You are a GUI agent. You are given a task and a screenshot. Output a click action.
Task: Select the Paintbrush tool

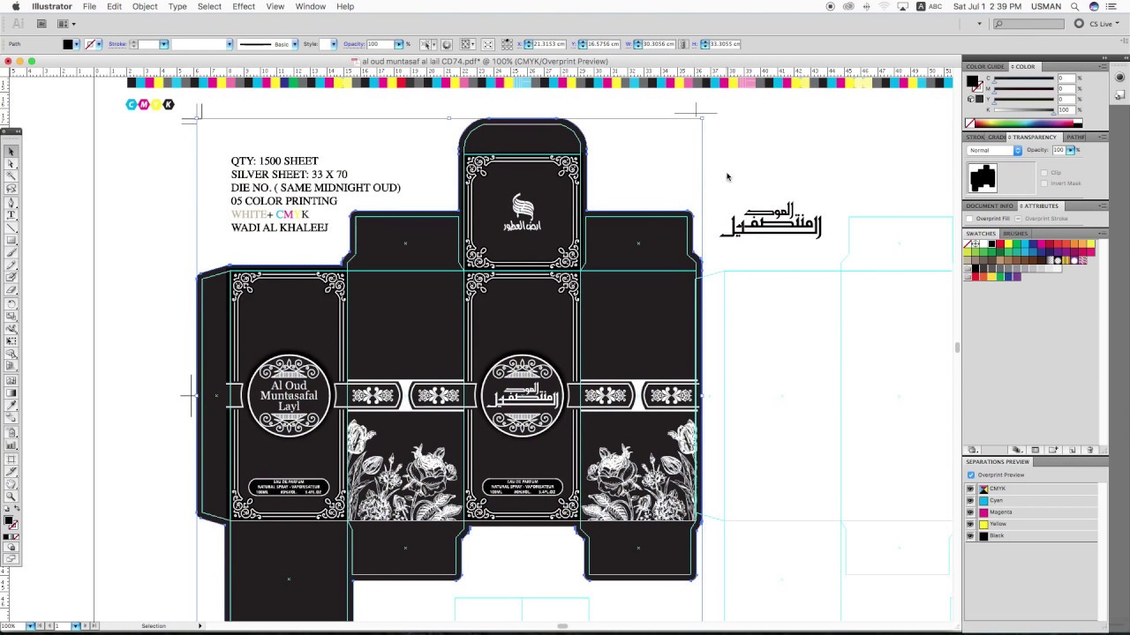(11, 250)
